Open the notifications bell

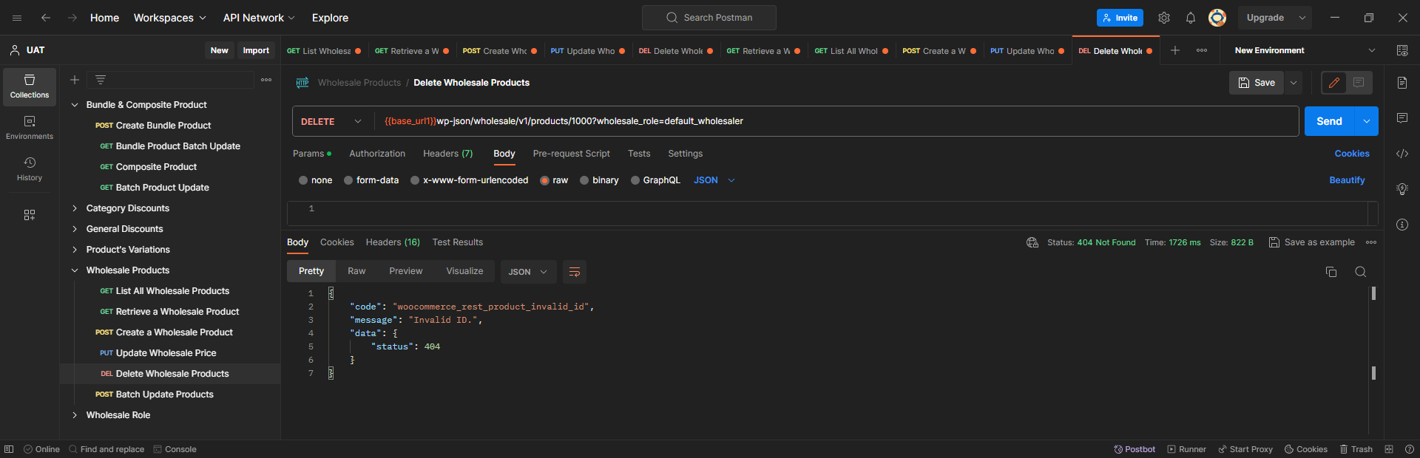click(x=1191, y=18)
